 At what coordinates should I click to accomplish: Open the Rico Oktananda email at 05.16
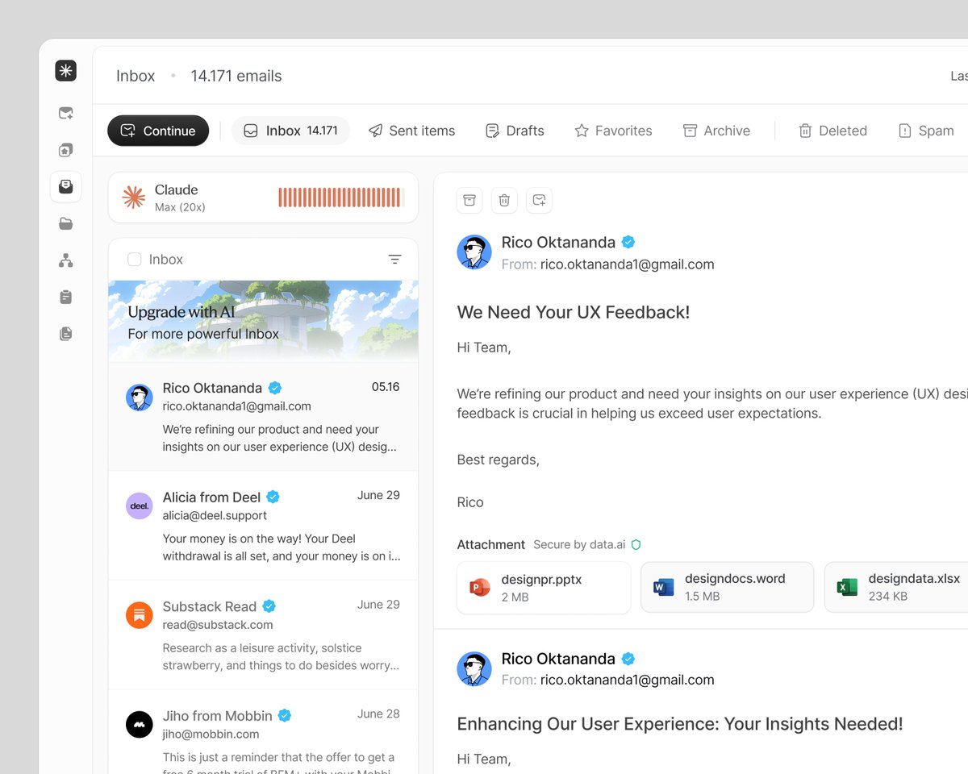pyautogui.click(x=264, y=417)
